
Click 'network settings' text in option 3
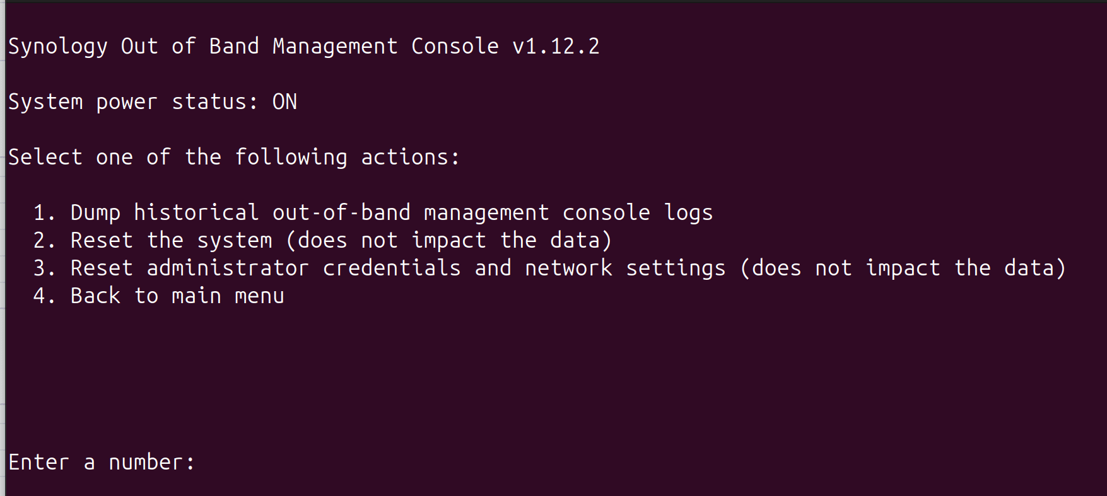pos(625,268)
